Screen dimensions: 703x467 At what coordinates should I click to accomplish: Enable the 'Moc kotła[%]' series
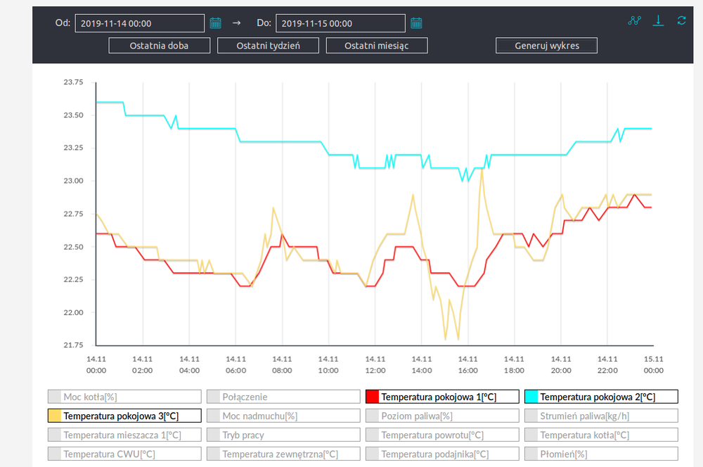tap(124, 397)
